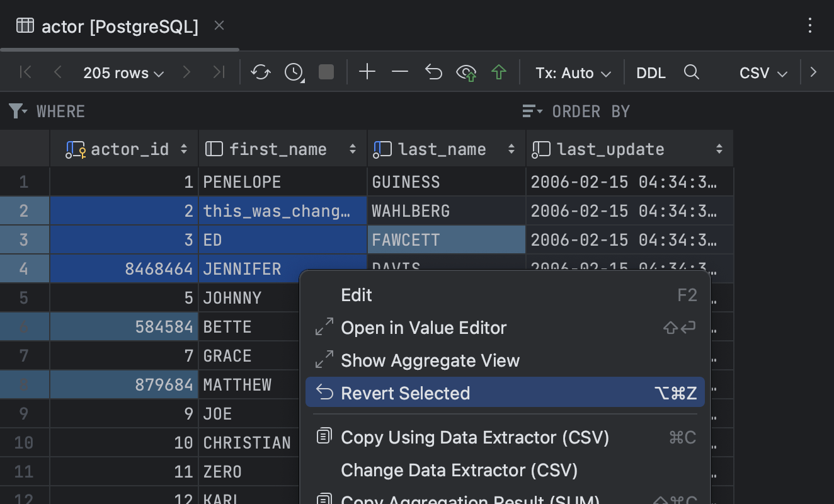Viewport: 834px width, 504px height.
Task: Click the WHERE filter funnel icon
Action: coord(16,111)
